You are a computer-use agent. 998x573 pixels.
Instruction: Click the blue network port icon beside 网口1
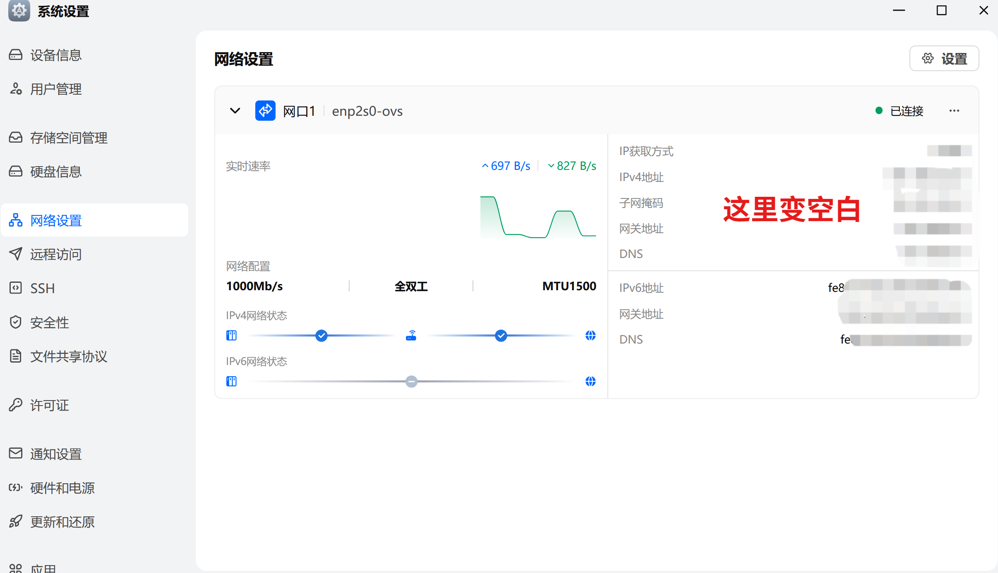tap(265, 110)
